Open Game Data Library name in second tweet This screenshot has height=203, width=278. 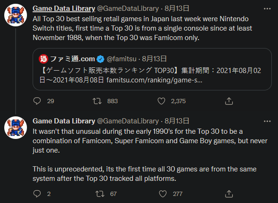tap(64, 121)
